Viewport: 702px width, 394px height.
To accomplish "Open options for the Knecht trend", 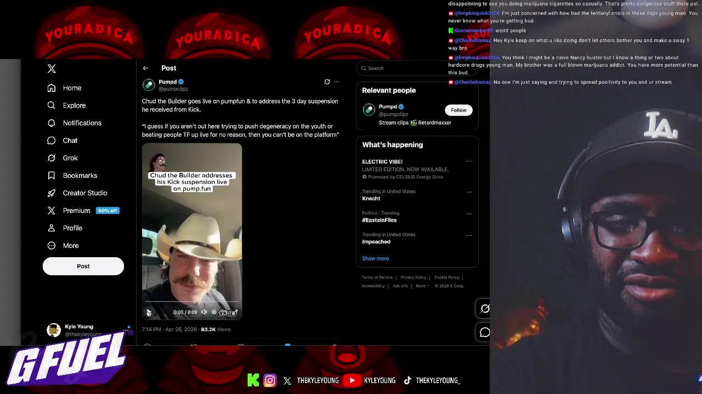I will (x=469, y=192).
